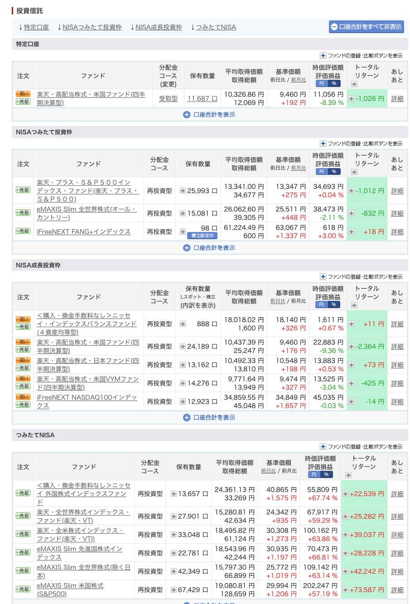Click 売却 icon for eMAXIS Slim 米国株式(S&P500)
This screenshot has height=604, width=410.
coord(23,590)
